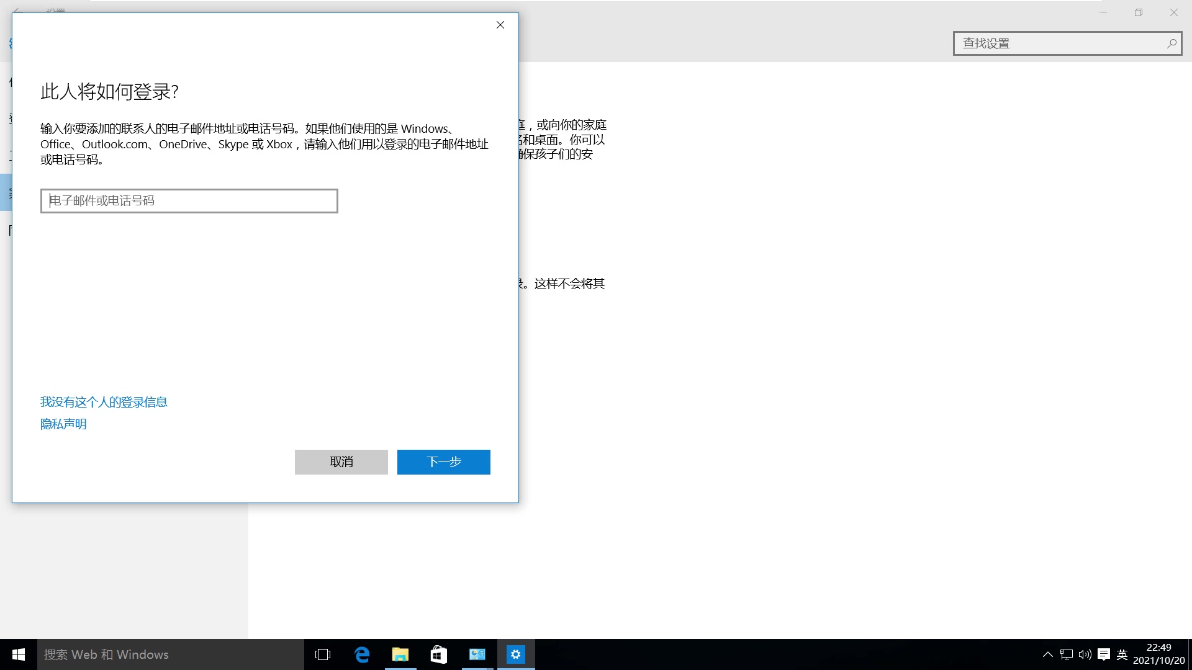1192x670 pixels.
Task: Switch the input method indicator 英
Action: 1122,654
